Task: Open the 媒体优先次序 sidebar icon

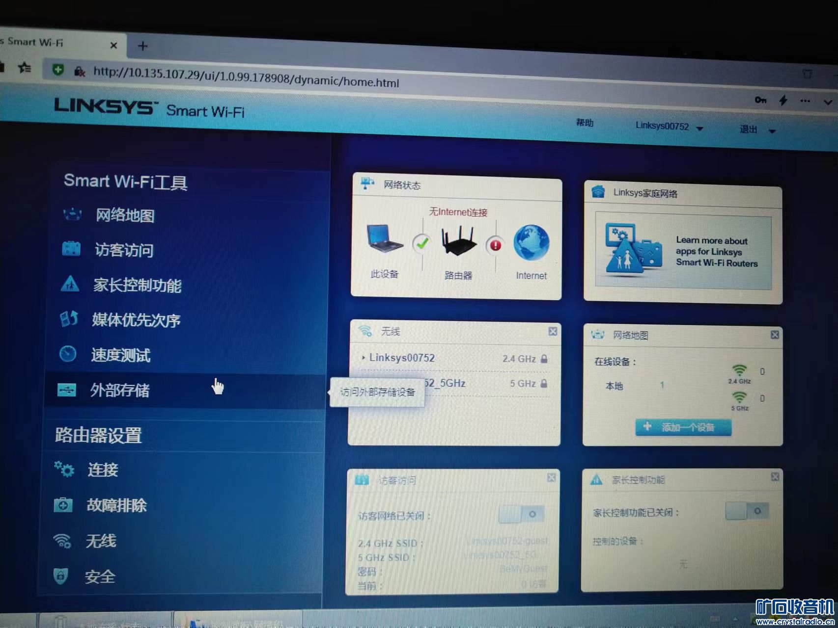Action: [69, 319]
